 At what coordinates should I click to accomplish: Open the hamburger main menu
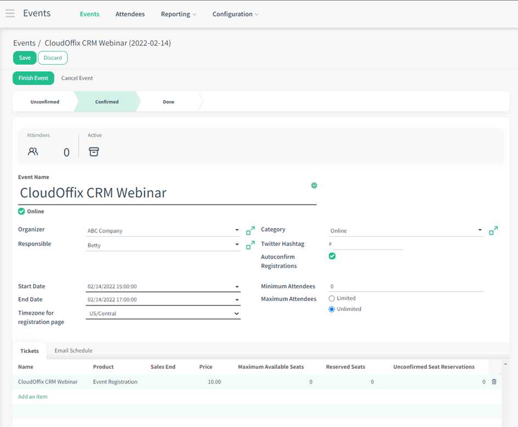(x=10, y=13)
